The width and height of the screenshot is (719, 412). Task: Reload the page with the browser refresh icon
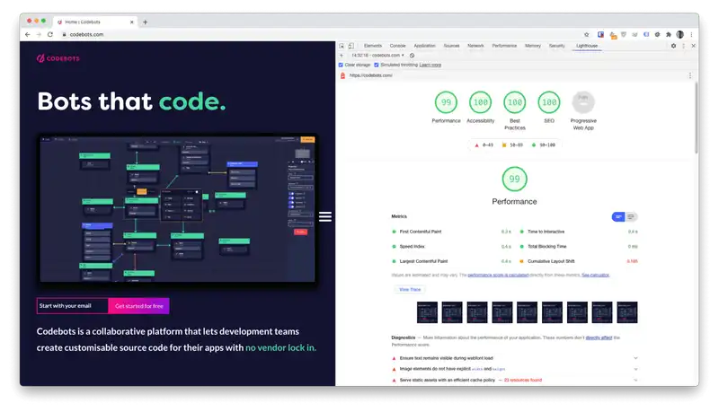(49, 34)
